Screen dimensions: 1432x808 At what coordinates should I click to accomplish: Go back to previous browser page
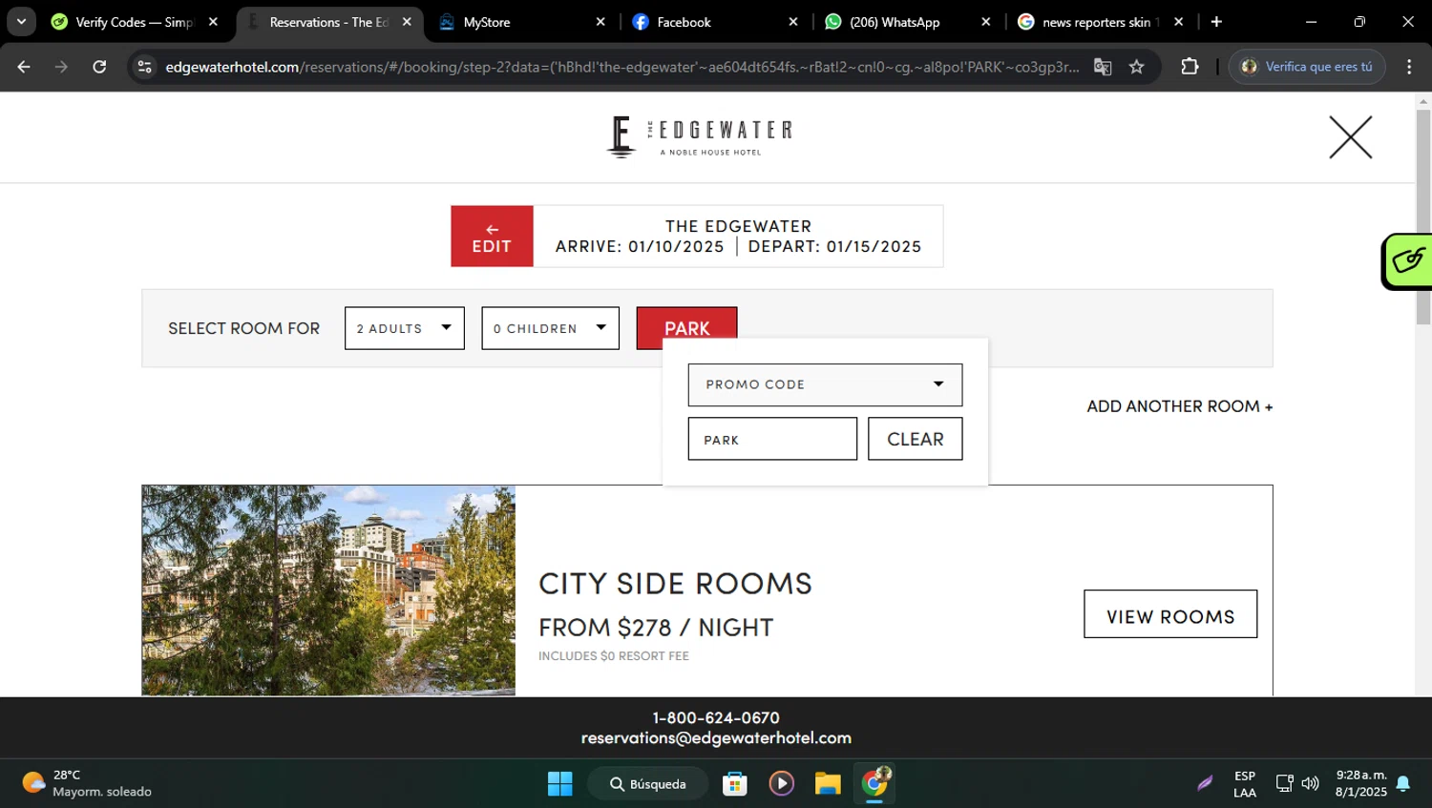(24, 67)
